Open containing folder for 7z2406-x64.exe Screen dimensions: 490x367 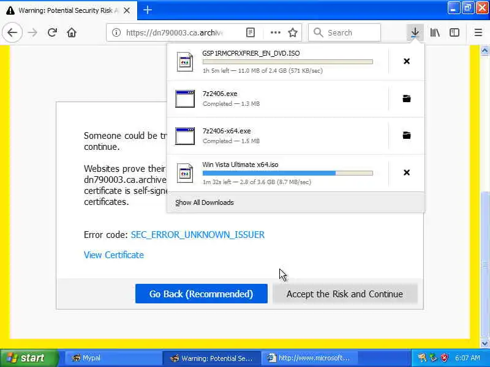407,135
